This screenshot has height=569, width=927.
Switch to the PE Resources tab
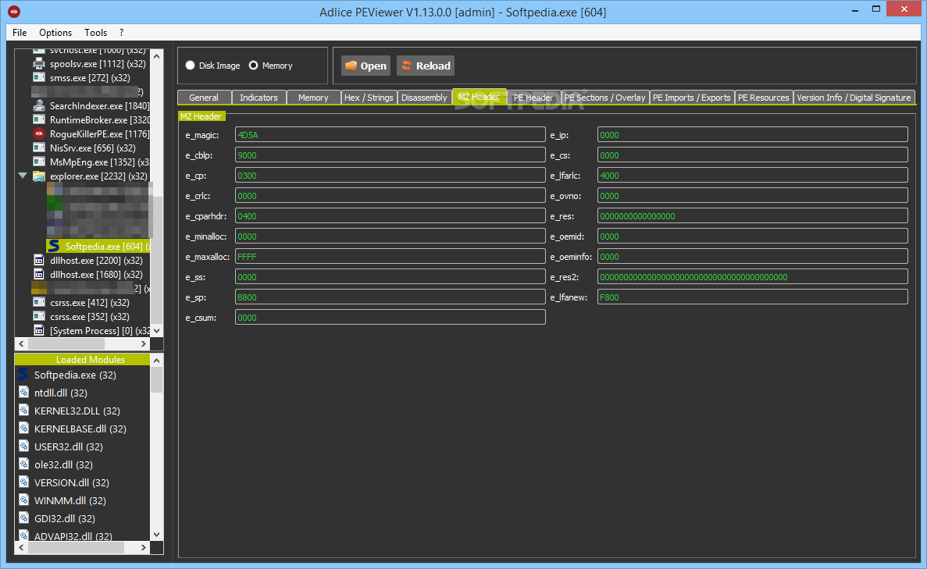click(763, 98)
